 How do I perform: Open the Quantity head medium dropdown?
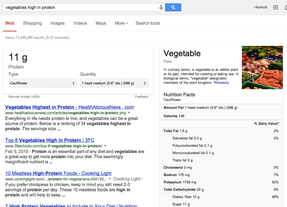(114, 83)
